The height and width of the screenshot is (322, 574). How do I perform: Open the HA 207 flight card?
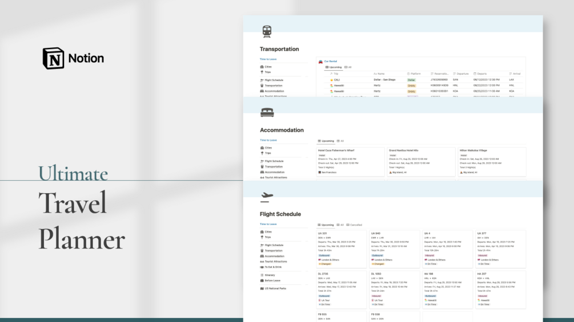point(500,290)
